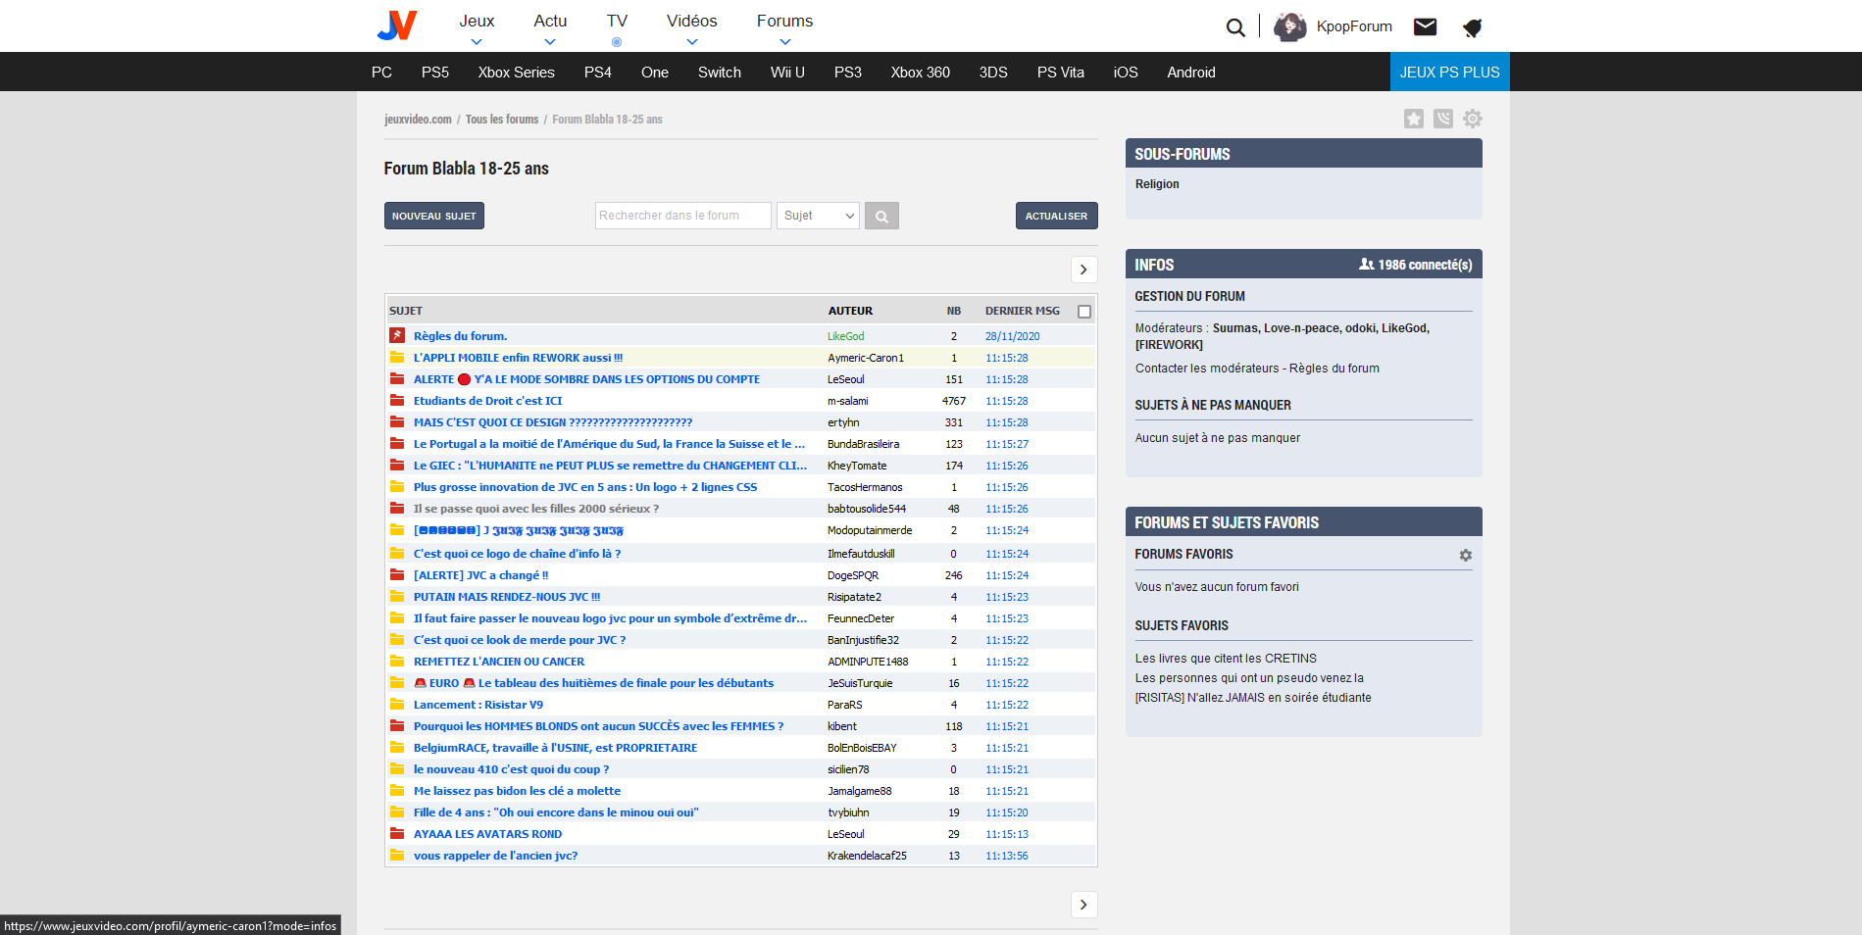The image size is (1862, 935).
Task: Open the JEUX PS PLUS tab
Action: 1449,73
